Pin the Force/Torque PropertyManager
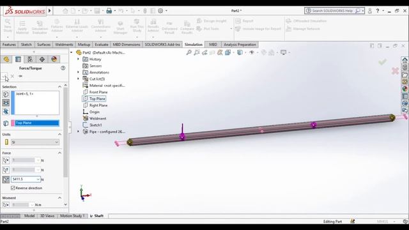This screenshot has height=230, width=409. (20, 76)
